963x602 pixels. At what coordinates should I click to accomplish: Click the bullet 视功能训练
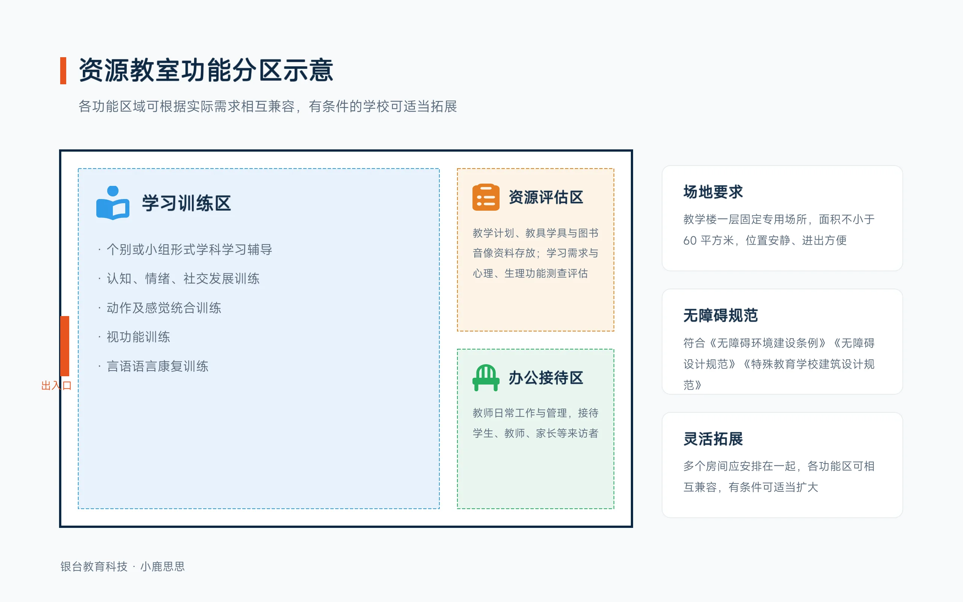(x=134, y=337)
